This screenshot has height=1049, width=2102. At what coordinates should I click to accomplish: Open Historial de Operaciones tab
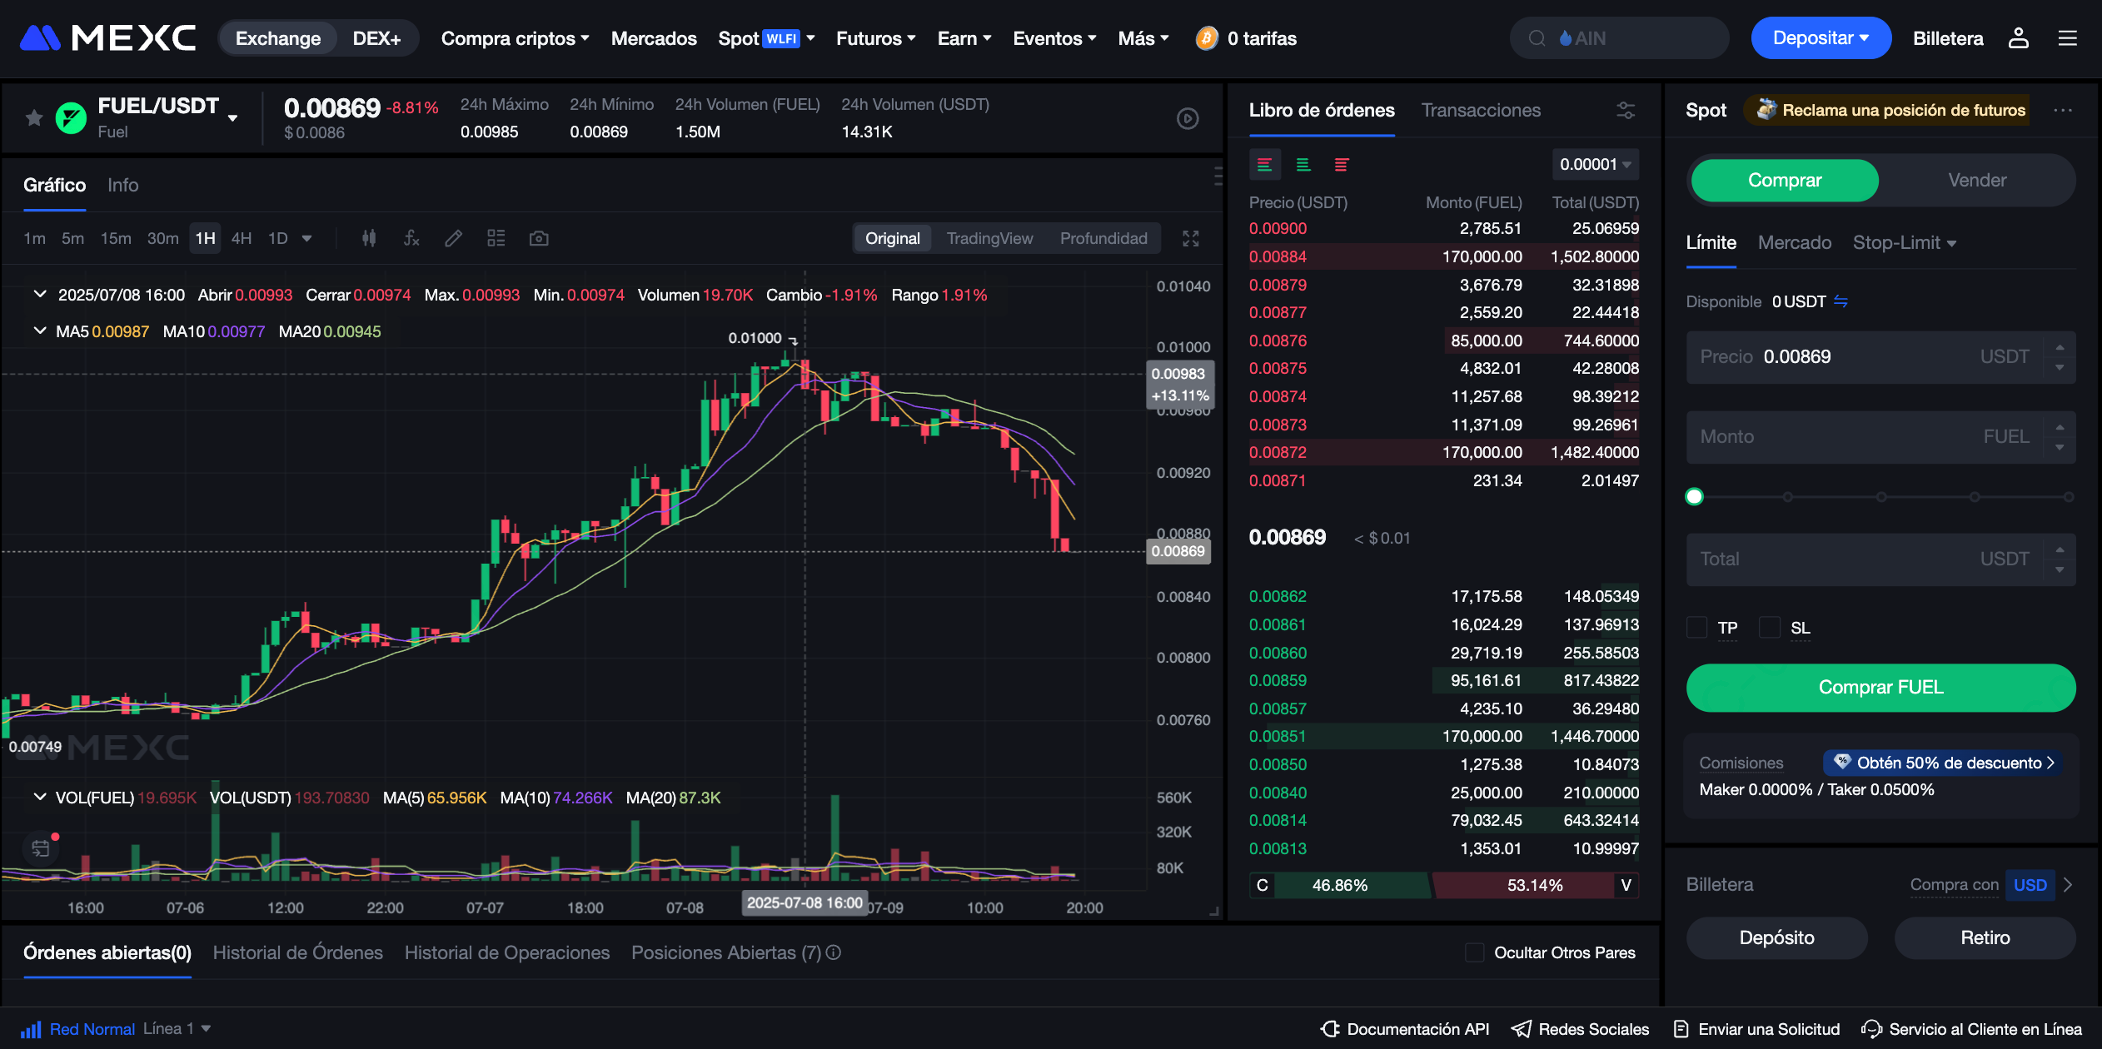507,952
